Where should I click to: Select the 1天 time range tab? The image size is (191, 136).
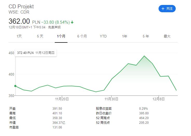point(19,36)
